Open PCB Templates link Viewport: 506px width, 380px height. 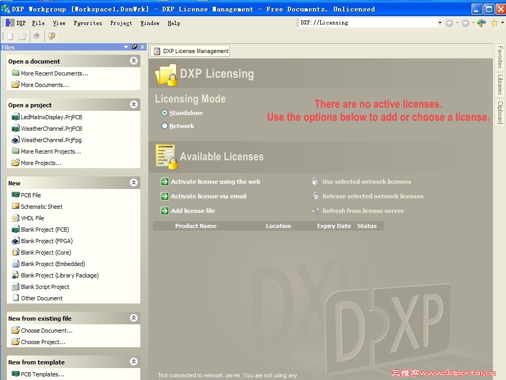tap(42, 374)
